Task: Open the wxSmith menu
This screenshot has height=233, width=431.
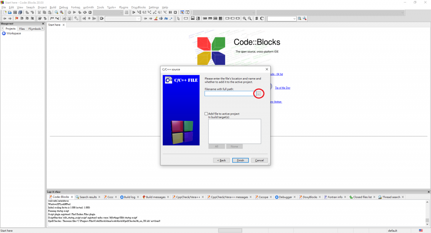Action: point(88,8)
